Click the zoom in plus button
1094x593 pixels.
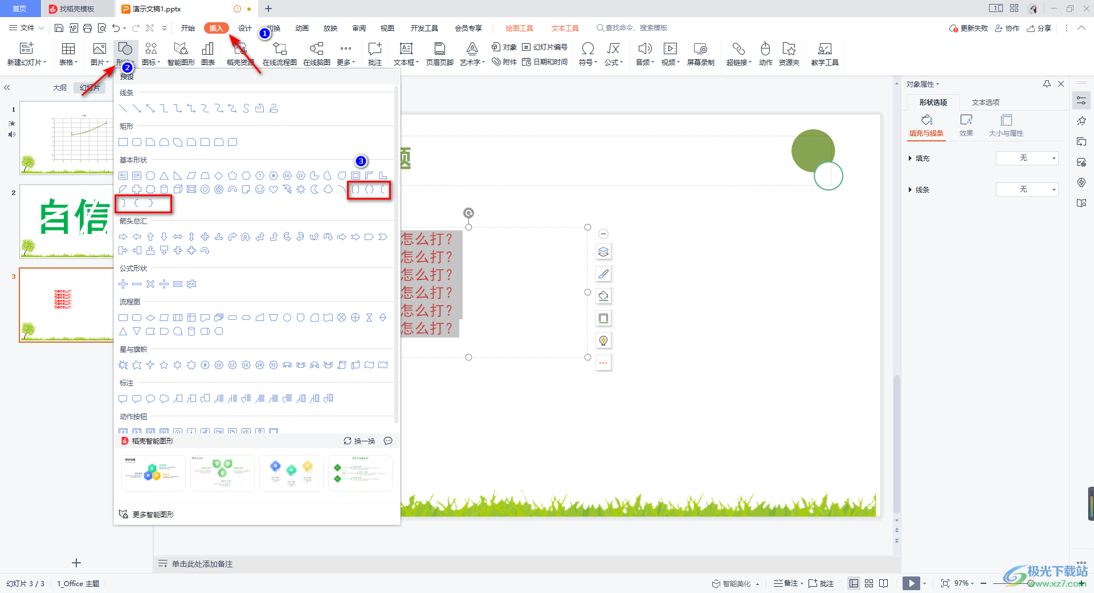(1081, 583)
